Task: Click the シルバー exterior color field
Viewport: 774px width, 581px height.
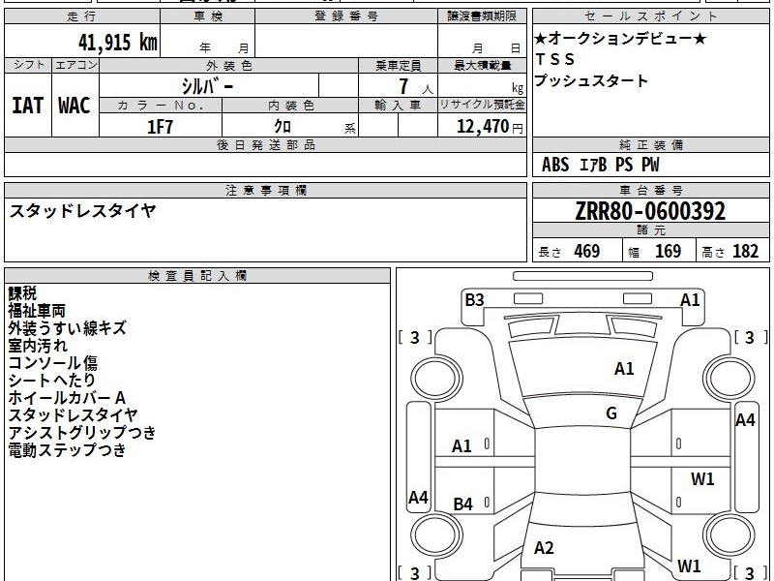Action: 209,86
